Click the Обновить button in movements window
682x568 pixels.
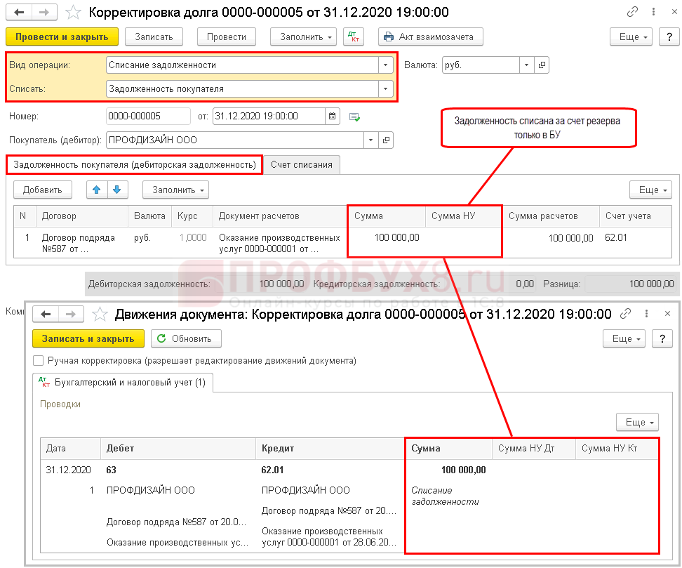pyautogui.click(x=186, y=338)
